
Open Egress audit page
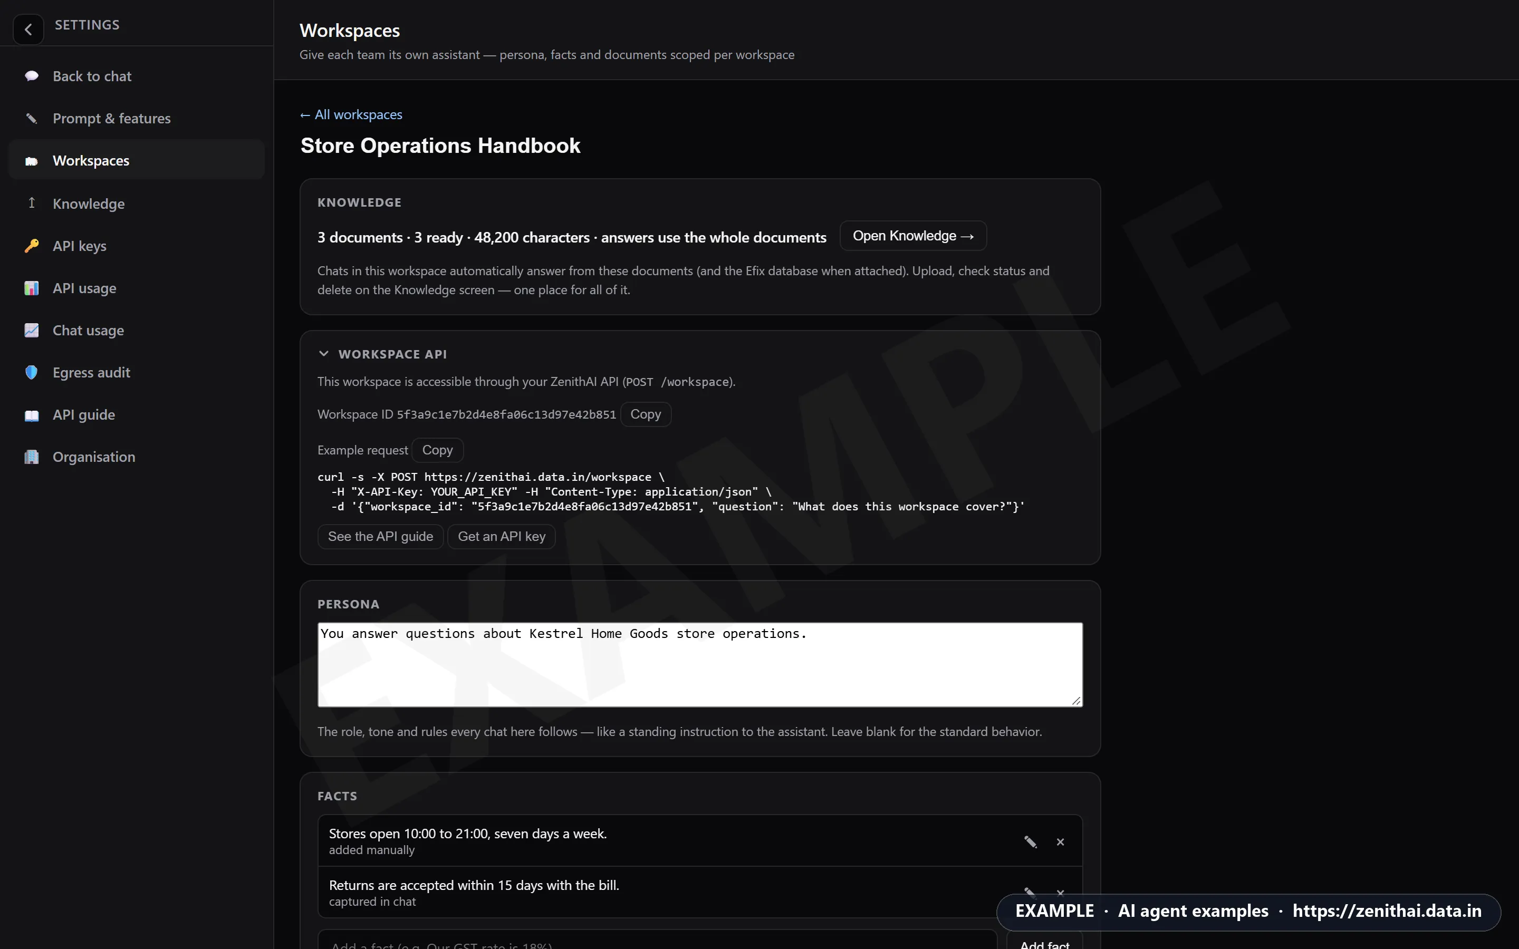click(x=137, y=372)
